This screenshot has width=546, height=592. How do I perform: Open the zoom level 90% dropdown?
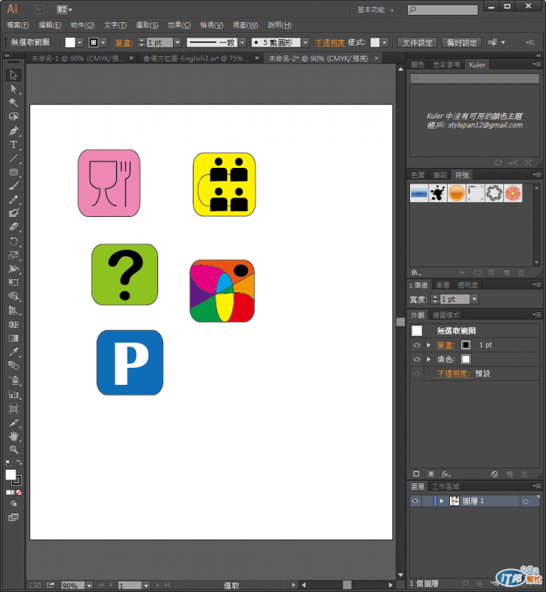point(89,585)
